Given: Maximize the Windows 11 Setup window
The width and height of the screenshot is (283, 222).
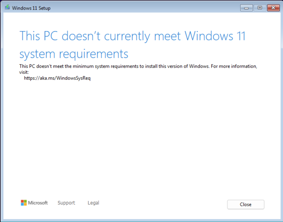Looking at the screenshot, I should click(x=260, y=8).
